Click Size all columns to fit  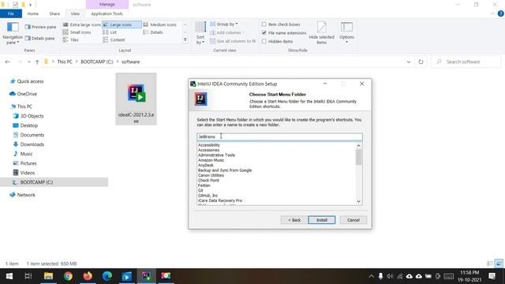(x=233, y=41)
